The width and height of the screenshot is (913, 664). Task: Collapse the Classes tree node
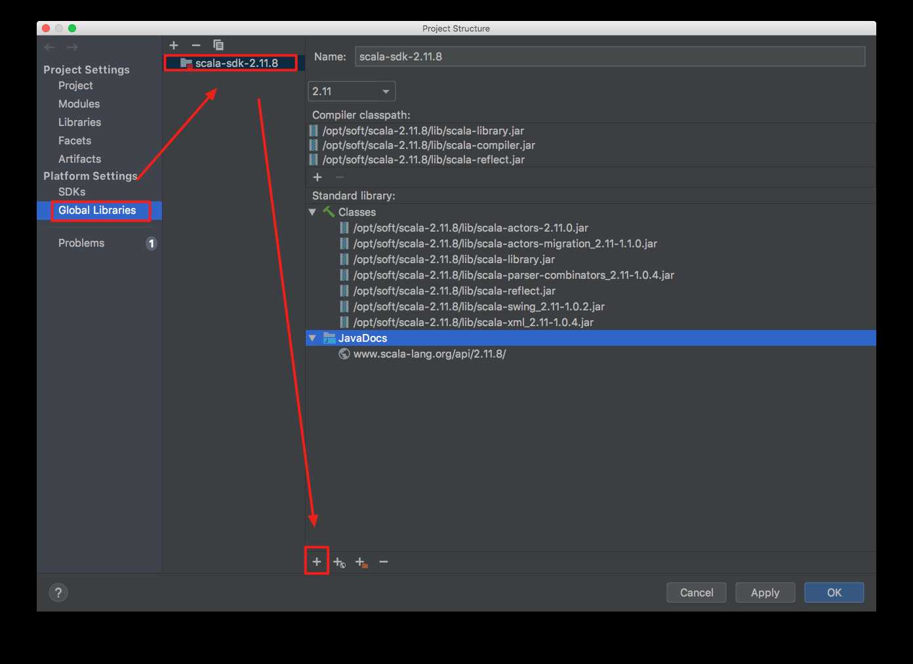pos(312,212)
